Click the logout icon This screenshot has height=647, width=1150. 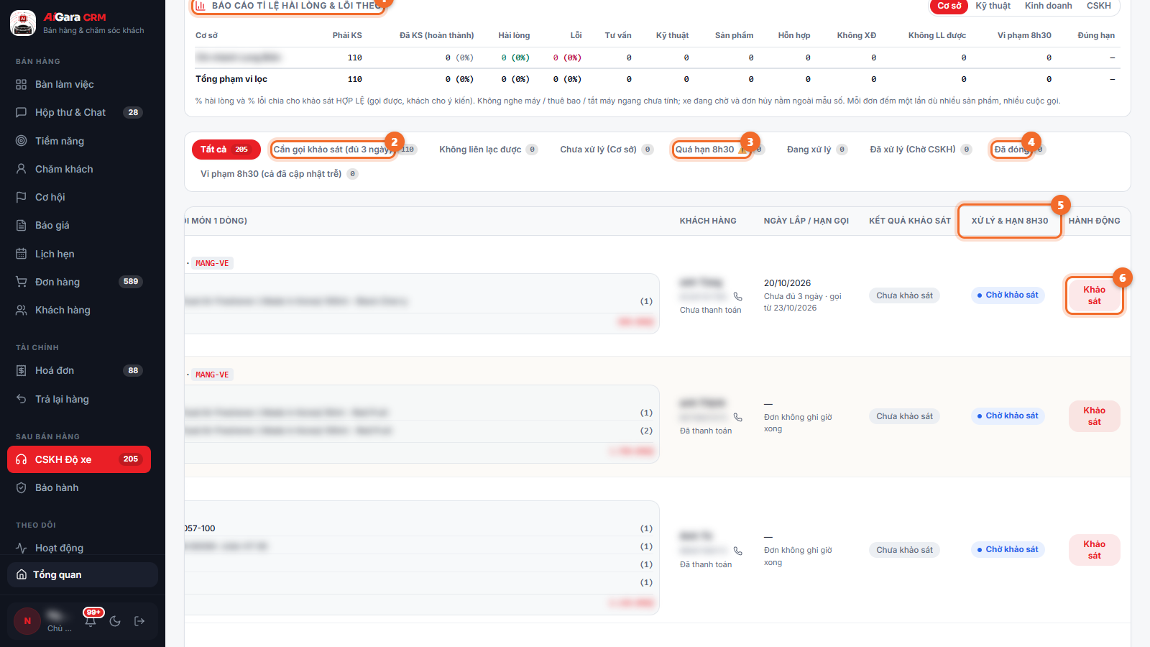[139, 621]
